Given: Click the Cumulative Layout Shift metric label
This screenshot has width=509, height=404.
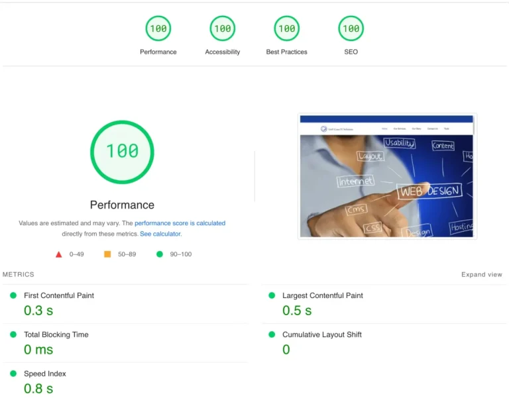Looking at the screenshot, I should point(321,334).
